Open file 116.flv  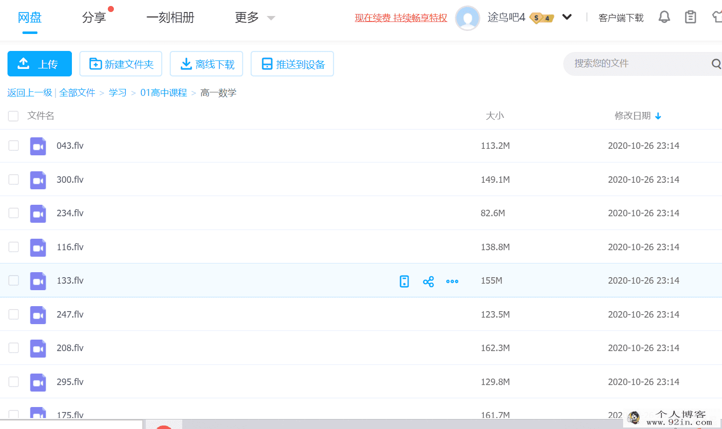click(70, 247)
